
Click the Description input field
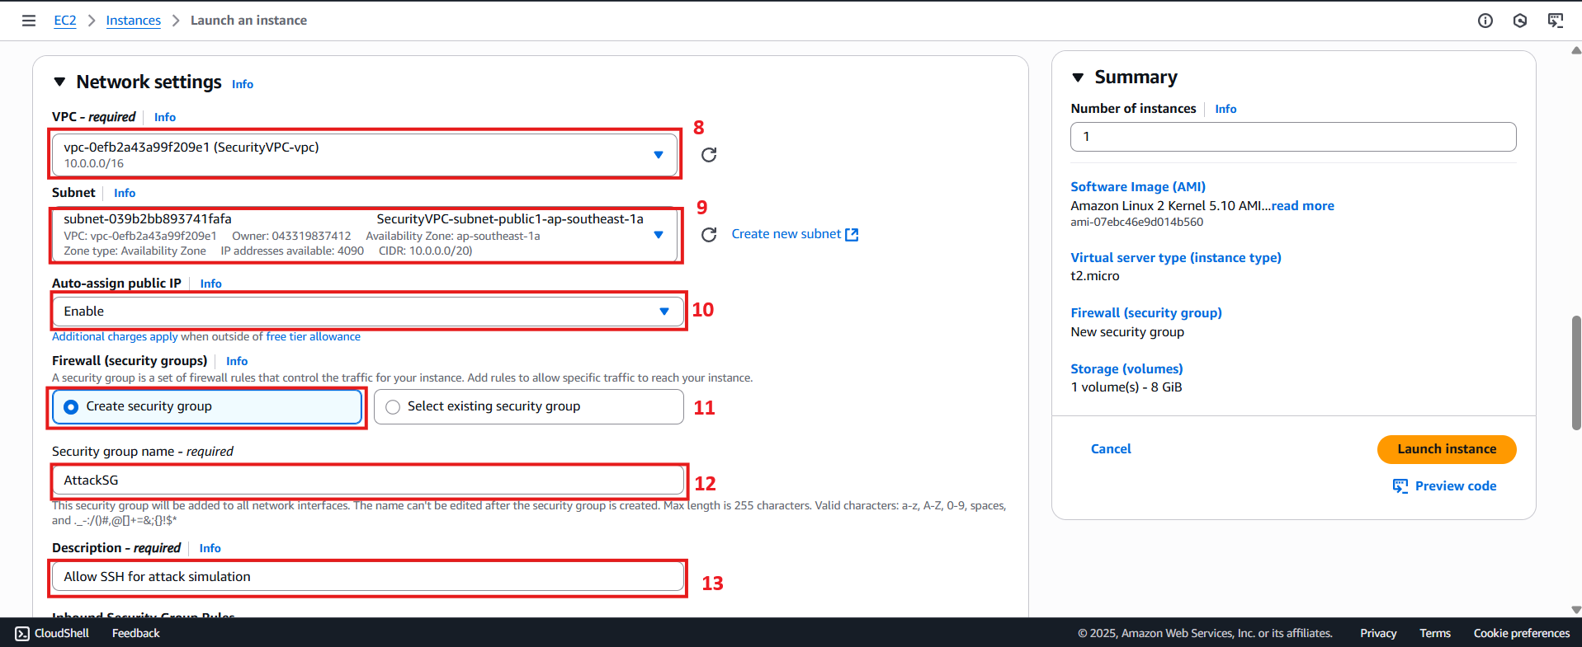click(368, 577)
